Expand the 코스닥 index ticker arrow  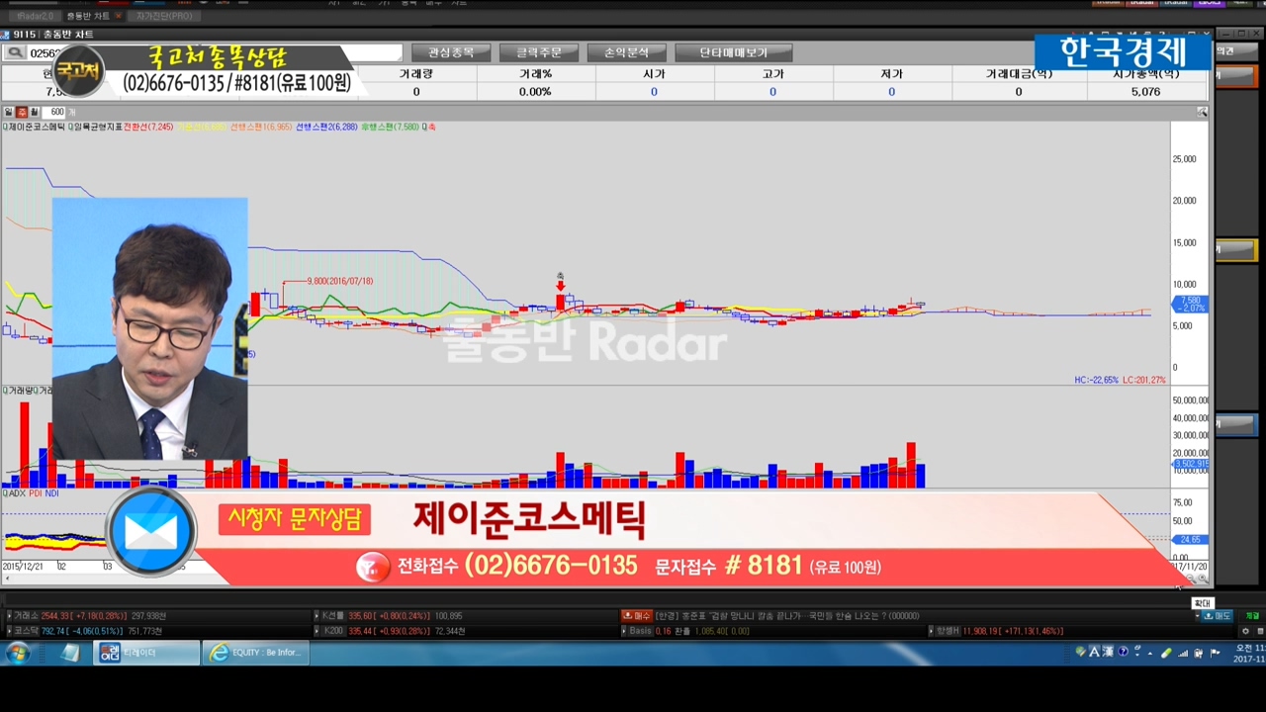(8, 631)
